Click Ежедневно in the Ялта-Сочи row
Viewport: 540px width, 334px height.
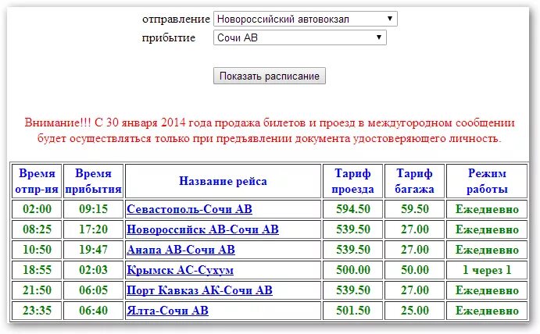487,311
